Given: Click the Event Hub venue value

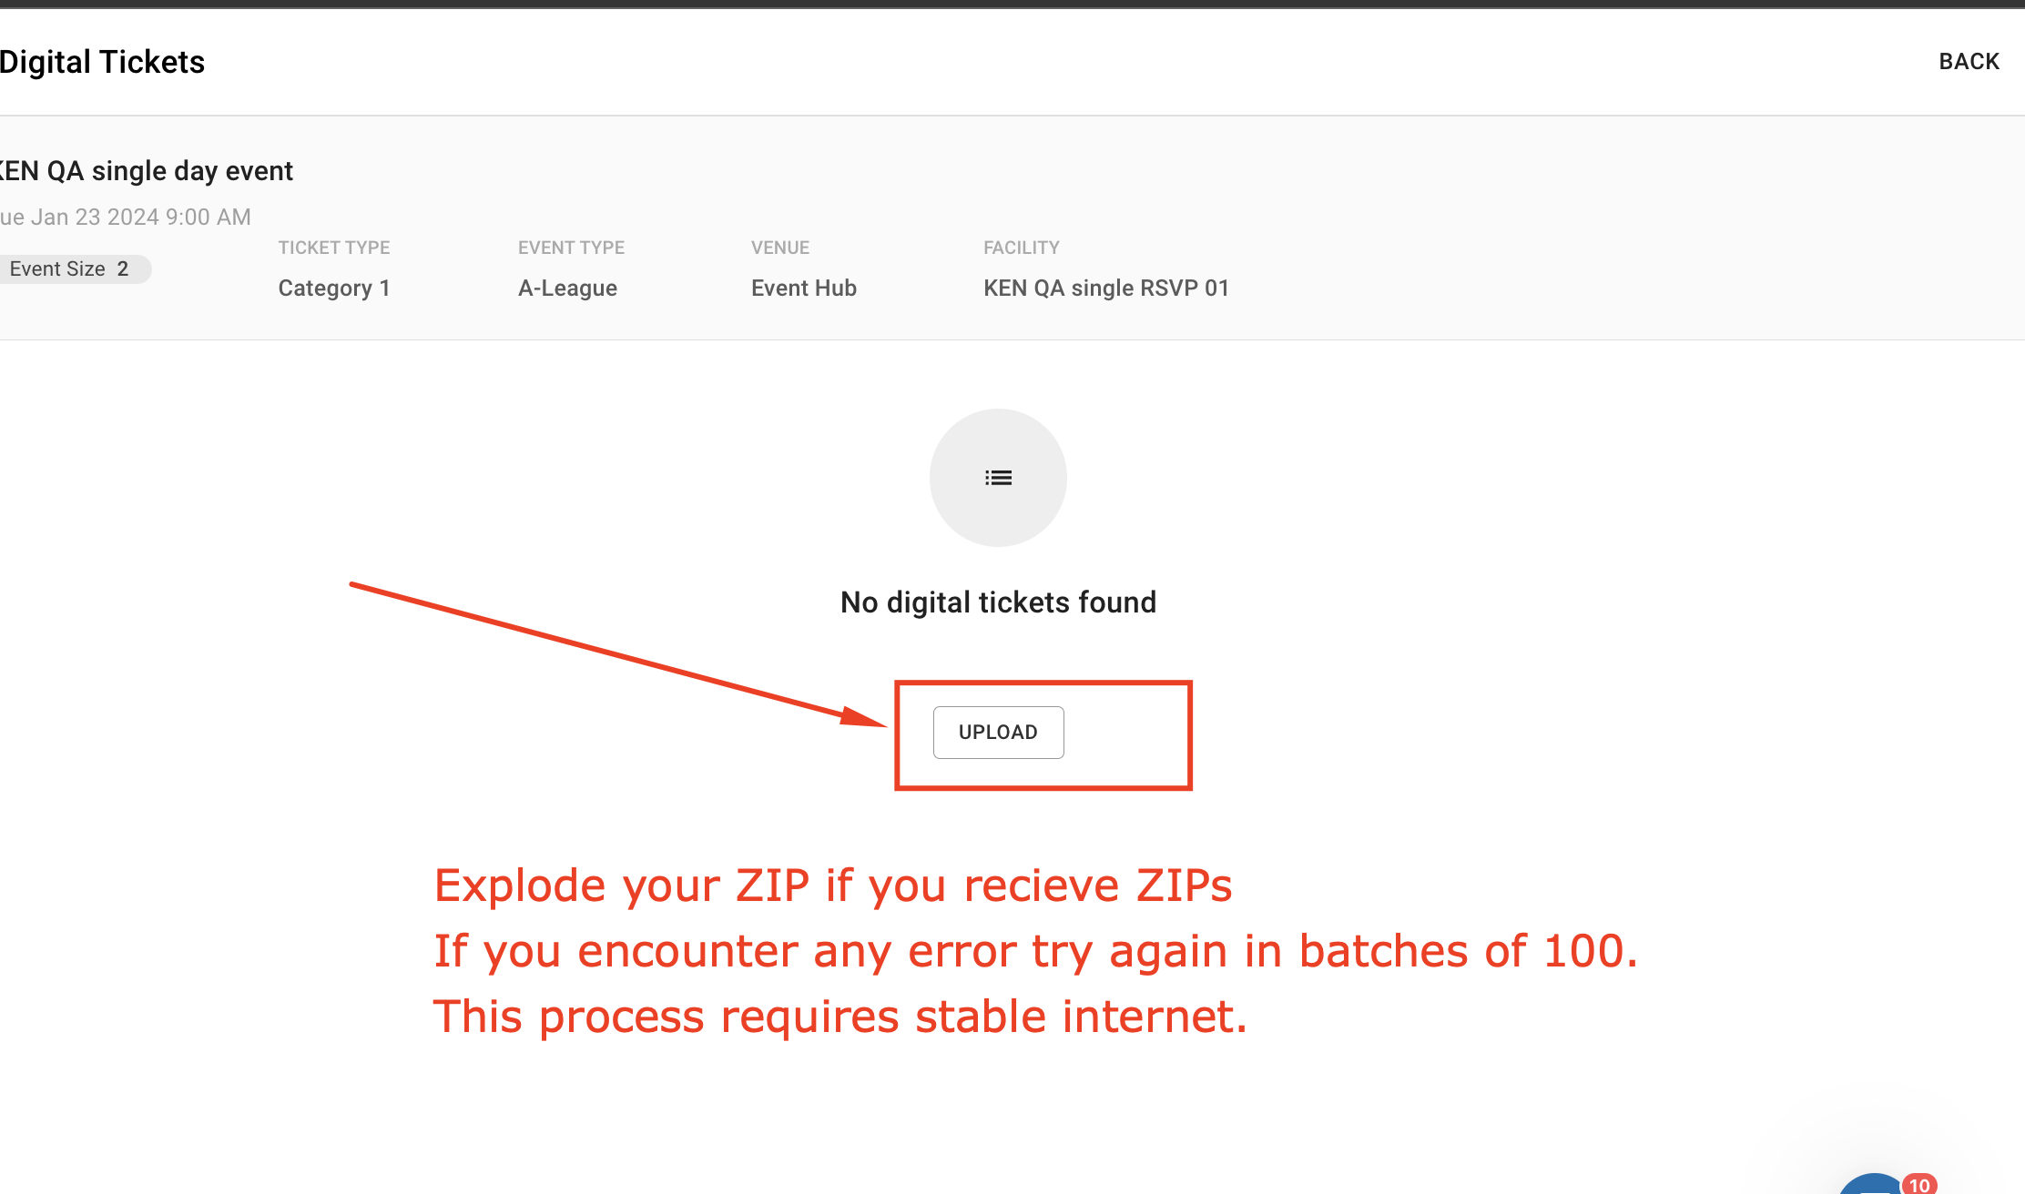Looking at the screenshot, I should [x=803, y=288].
